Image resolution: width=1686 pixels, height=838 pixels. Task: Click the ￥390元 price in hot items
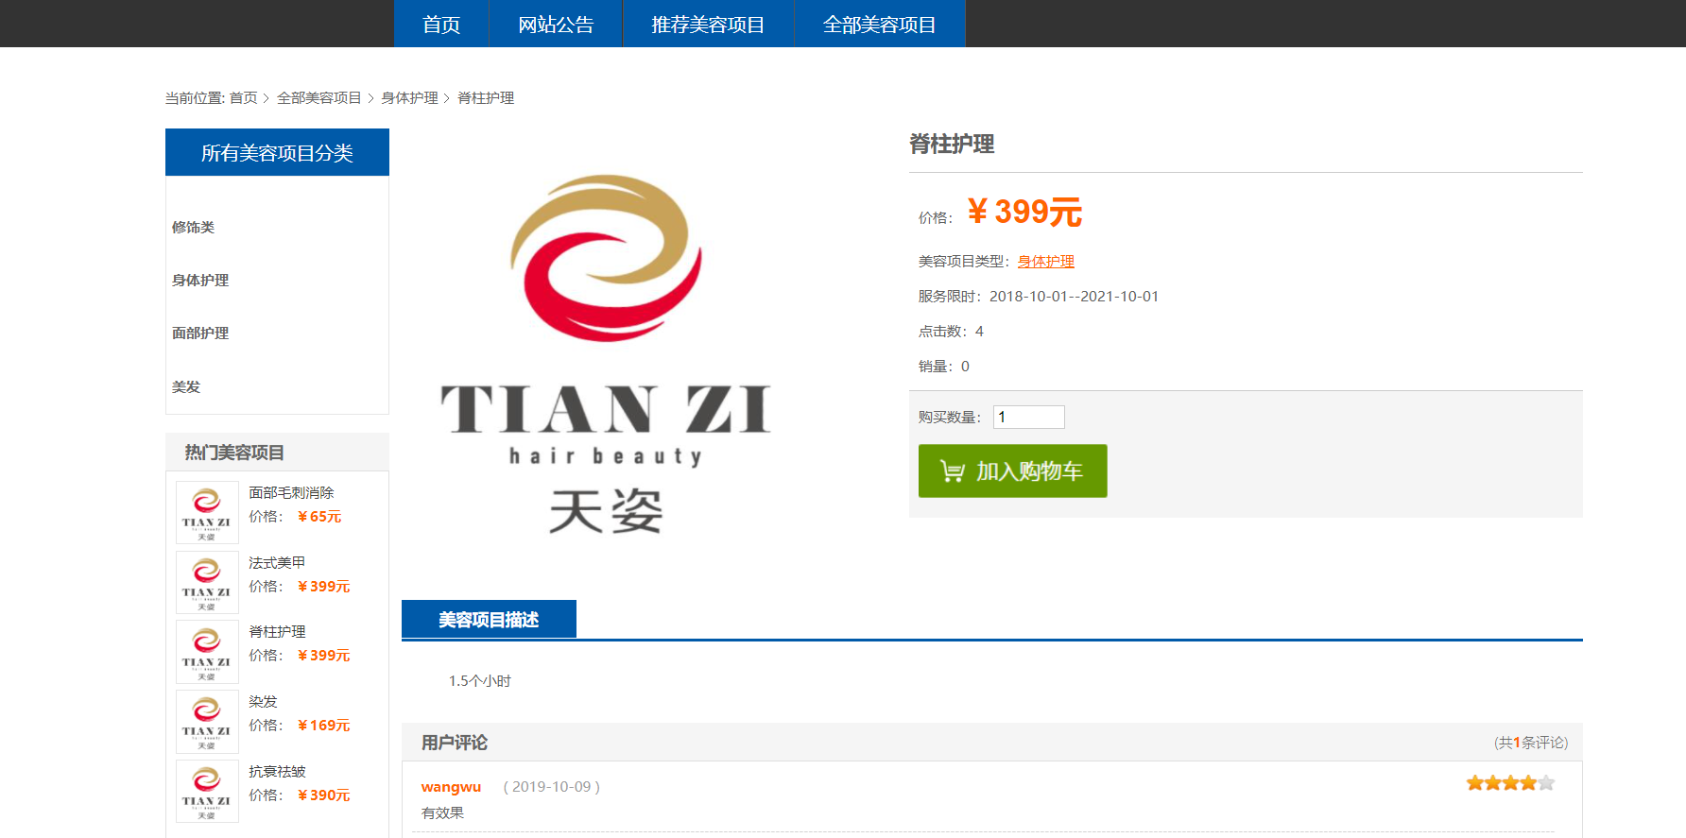tap(323, 795)
